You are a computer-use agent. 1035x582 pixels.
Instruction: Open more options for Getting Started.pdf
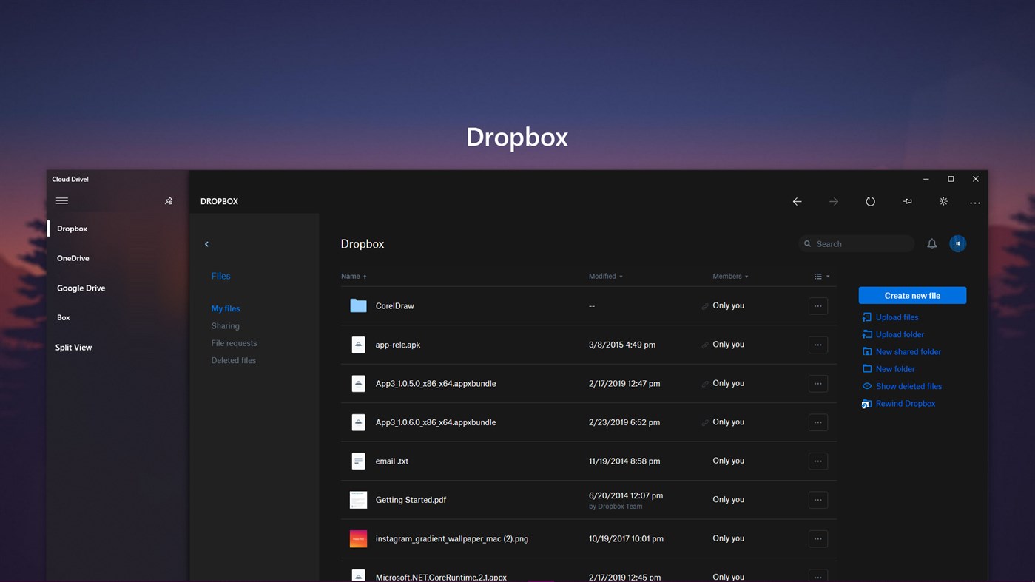tap(817, 500)
